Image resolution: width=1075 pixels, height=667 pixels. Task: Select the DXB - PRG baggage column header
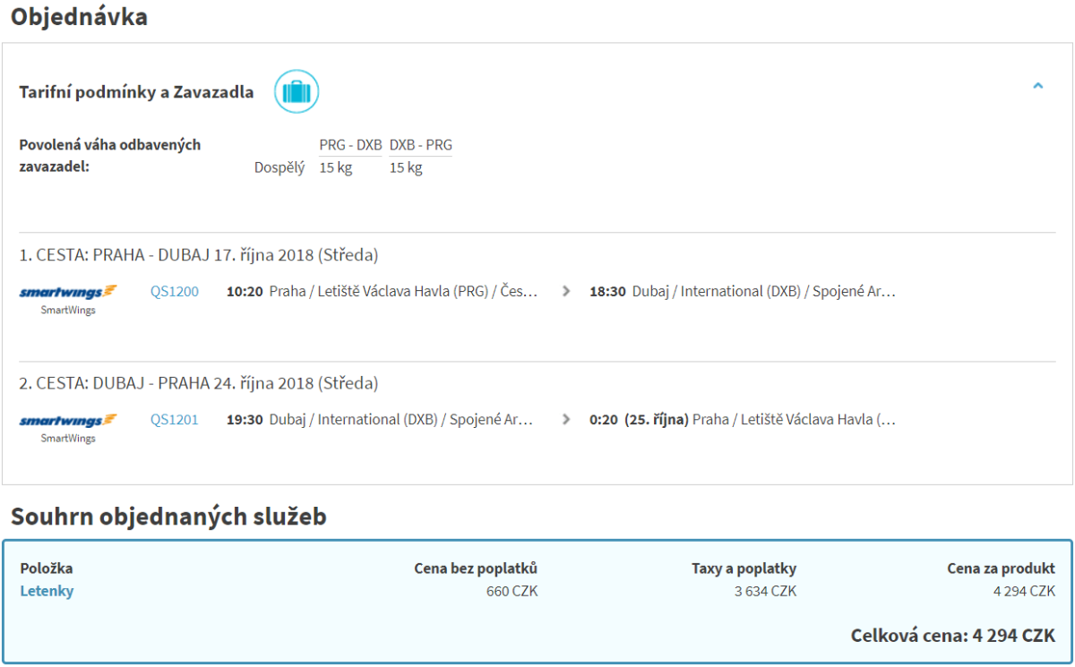click(x=420, y=145)
